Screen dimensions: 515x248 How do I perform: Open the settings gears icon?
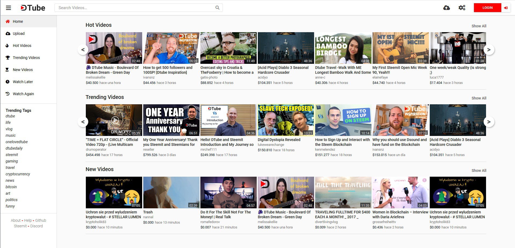462,8
